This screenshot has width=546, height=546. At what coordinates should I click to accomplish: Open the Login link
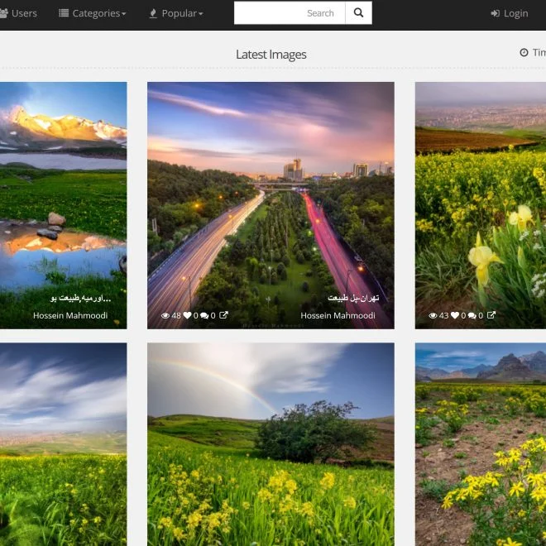pyautogui.click(x=510, y=13)
